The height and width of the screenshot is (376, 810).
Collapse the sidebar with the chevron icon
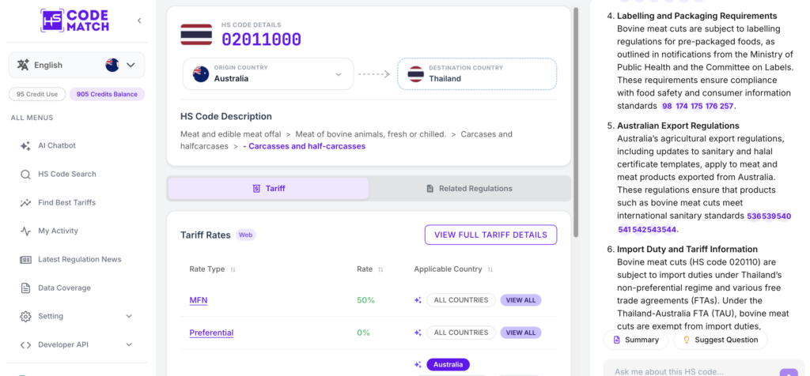pyautogui.click(x=139, y=21)
